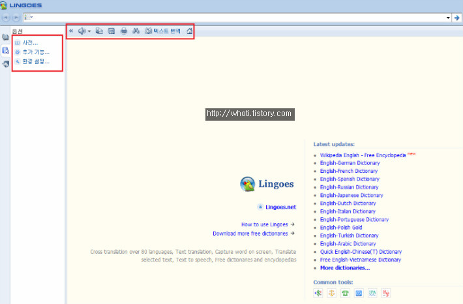Open the third sidebar tab icon

click(5, 63)
